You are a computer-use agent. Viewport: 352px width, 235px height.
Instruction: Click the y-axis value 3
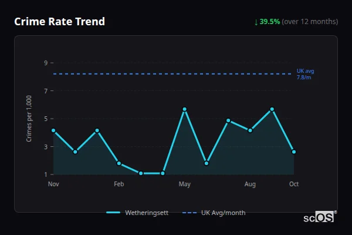[46, 147]
